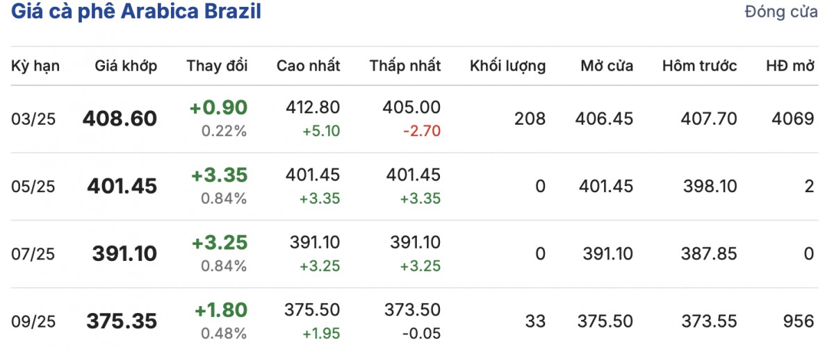The image size is (834, 349).
Task: Click the 401.45 matched price in bold
Action: coord(122,186)
